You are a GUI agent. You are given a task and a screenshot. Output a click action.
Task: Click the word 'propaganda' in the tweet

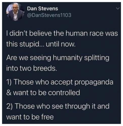(94, 82)
